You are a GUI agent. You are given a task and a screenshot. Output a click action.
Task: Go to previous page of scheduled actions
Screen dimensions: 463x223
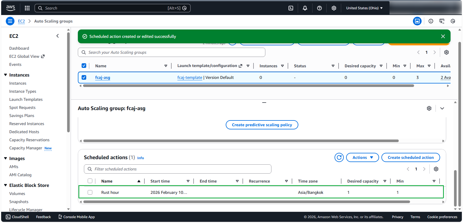click(408, 169)
